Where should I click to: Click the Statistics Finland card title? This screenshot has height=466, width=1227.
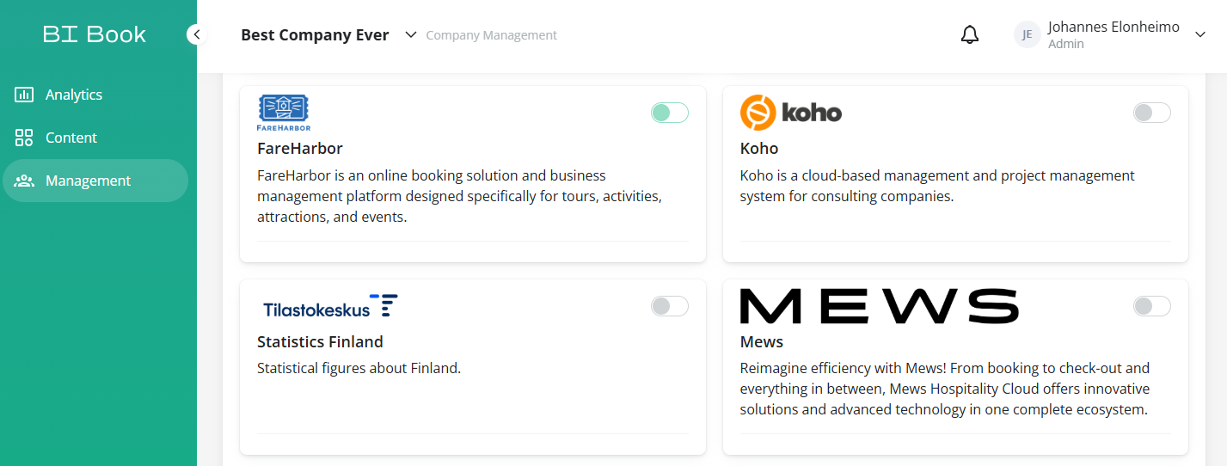click(x=320, y=341)
